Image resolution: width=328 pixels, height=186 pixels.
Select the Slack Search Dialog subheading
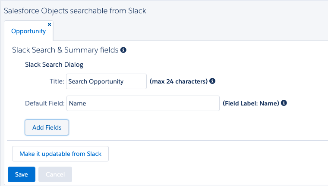(x=54, y=65)
